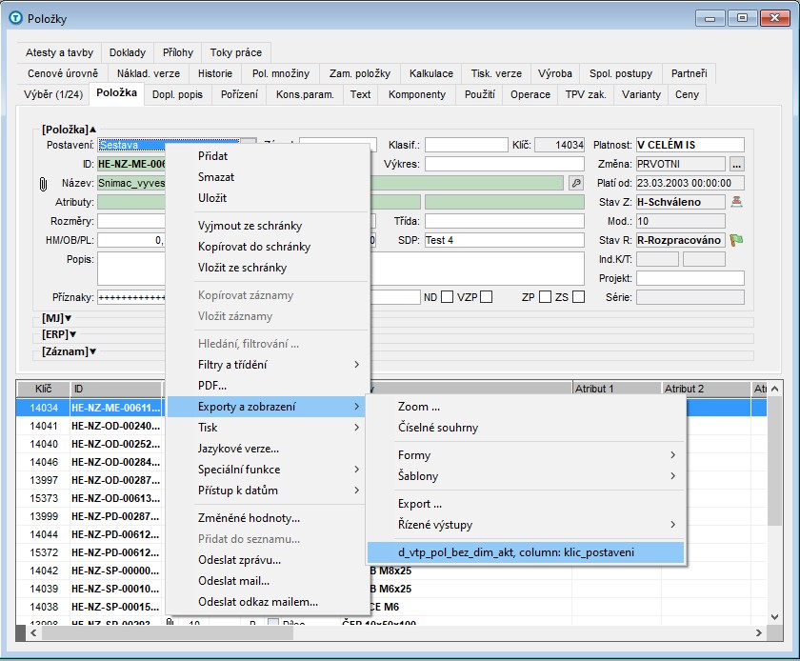Click the Výkres input field
The height and width of the screenshot is (661, 800).
click(x=505, y=164)
